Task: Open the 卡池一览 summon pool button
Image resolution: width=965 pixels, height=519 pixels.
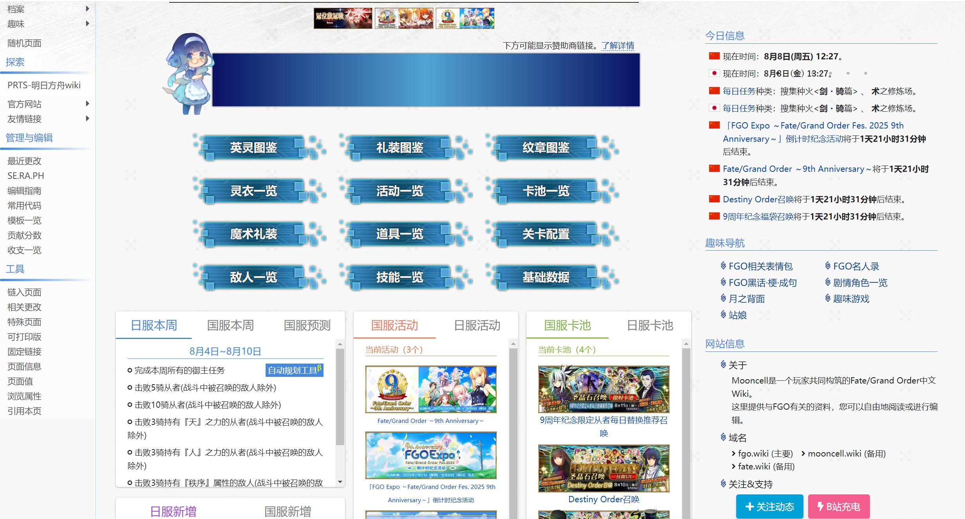Action: 552,191
